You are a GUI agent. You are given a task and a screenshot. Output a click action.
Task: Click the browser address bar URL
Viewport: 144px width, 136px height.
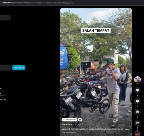pos(37,3)
